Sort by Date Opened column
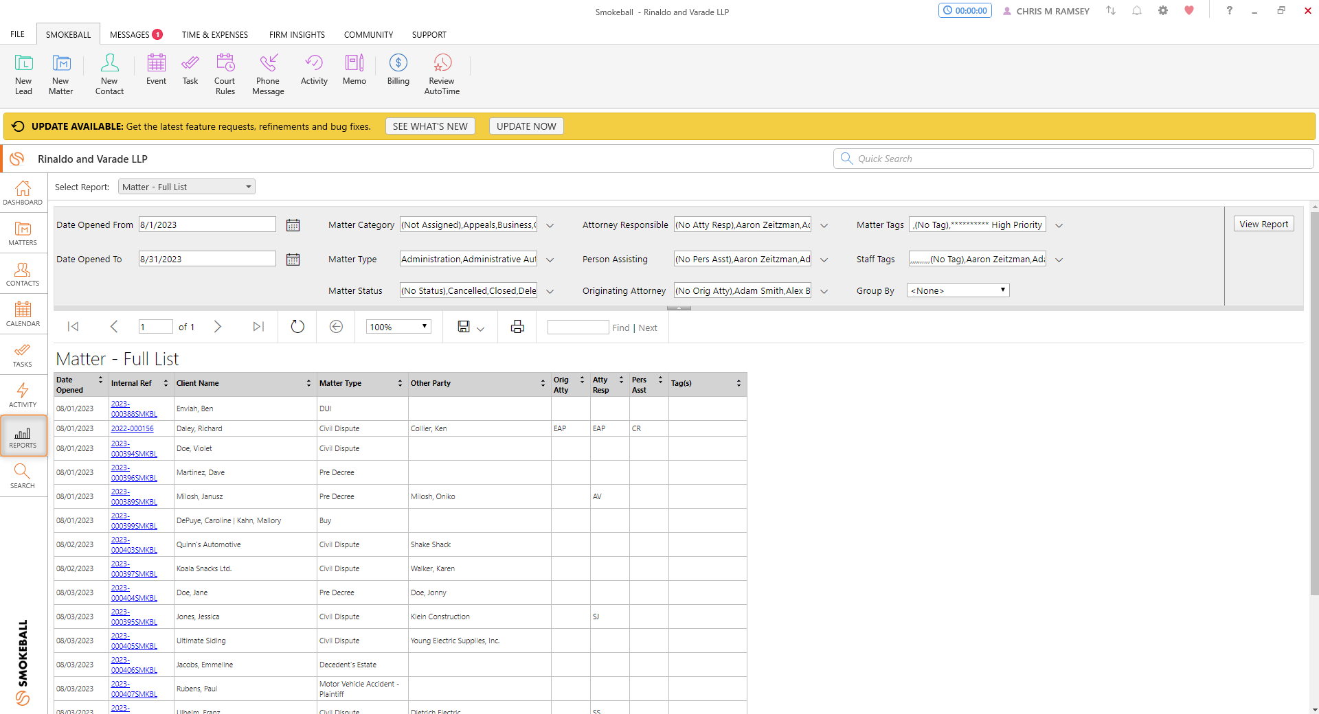 pos(100,380)
